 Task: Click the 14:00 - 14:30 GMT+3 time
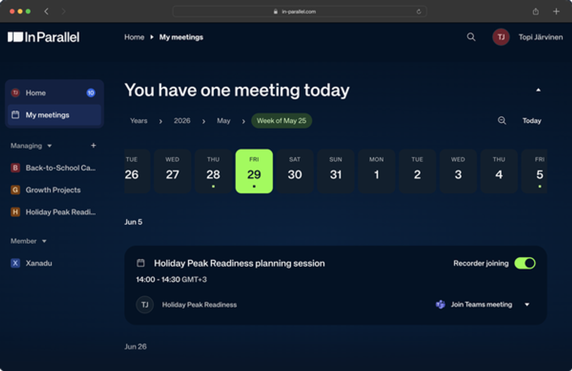pyautogui.click(x=172, y=280)
